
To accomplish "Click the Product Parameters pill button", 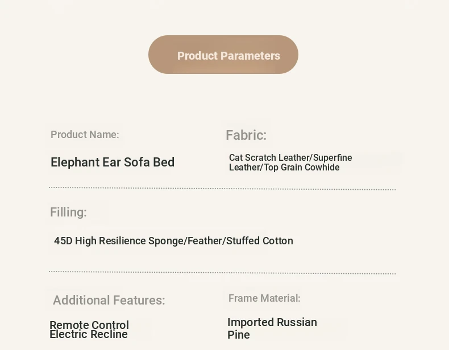I will [223, 55].
